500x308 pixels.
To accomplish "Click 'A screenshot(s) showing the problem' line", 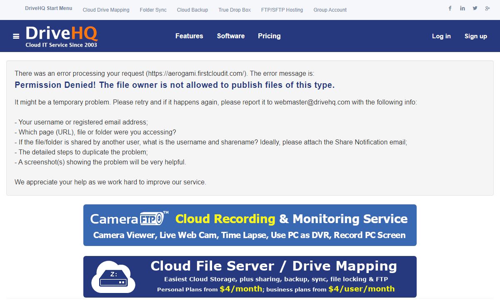I will click(100, 162).
